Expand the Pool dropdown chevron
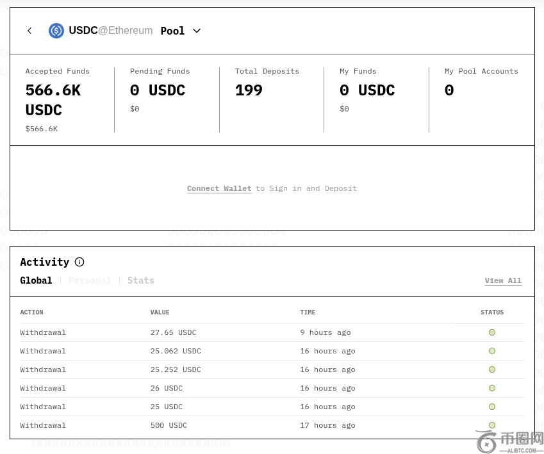This screenshot has width=544, height=454. point(197,31)
